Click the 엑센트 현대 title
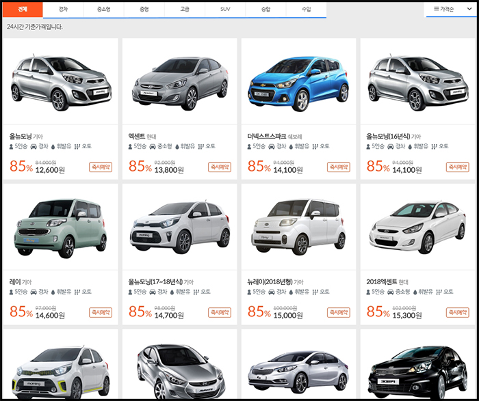 (x=142, y=137)
